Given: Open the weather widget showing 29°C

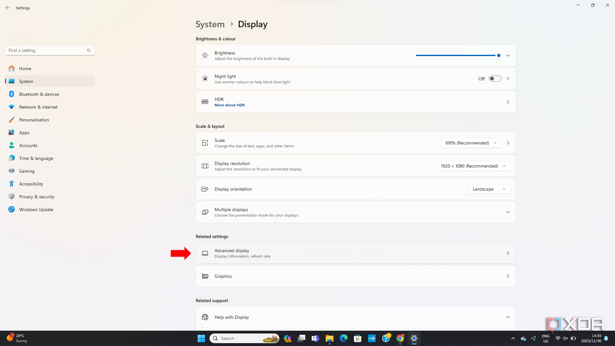Looking at the screenshot, I should [x=17, y=338].
